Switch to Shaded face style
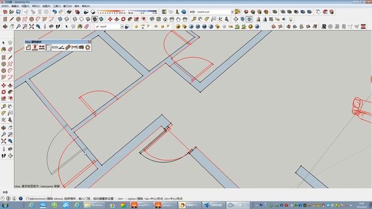This screenshot has height=209, width=372. pyautogui.click(x=88, y=19)
